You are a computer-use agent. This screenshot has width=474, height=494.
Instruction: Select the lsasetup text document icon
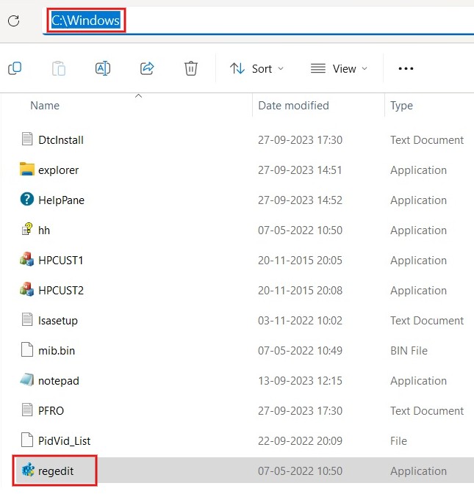[x=27, y=319]
